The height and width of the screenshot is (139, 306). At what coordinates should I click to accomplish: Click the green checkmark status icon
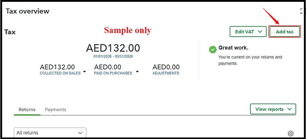click(x=212, y=50)
